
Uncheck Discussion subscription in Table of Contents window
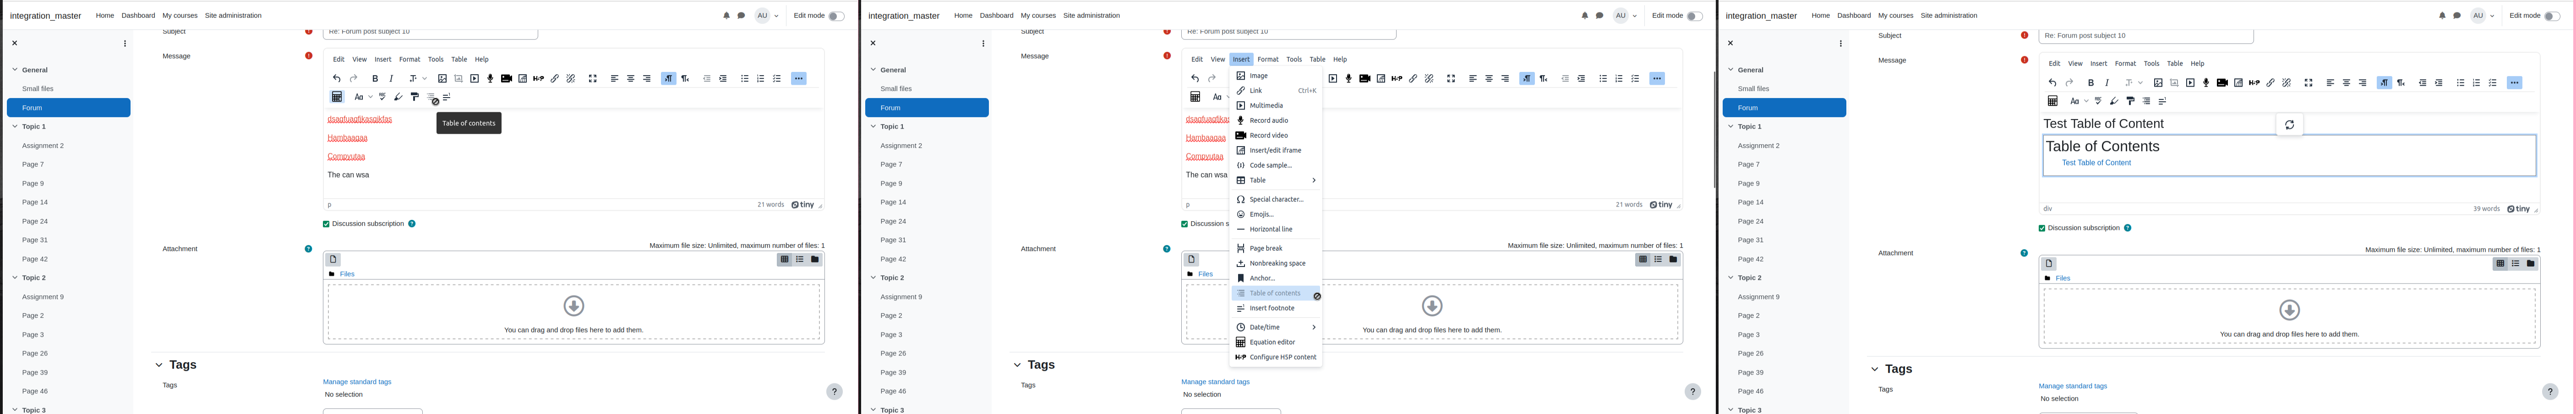point(2042,228)
